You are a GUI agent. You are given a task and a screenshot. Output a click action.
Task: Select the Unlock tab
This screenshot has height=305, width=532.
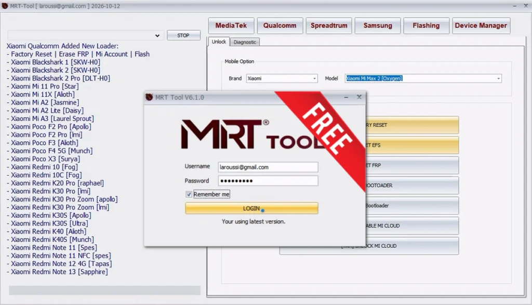coord(219,42)
